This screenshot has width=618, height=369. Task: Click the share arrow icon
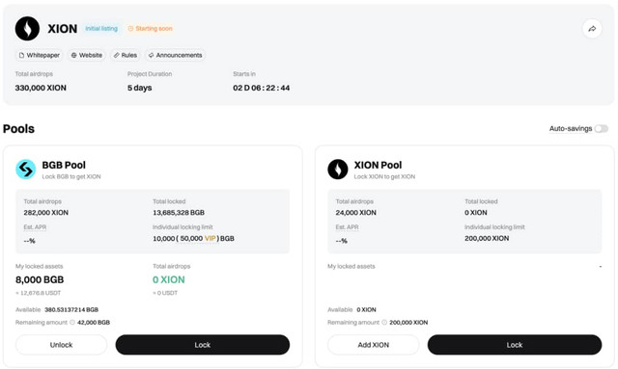[x=592, y=29]
